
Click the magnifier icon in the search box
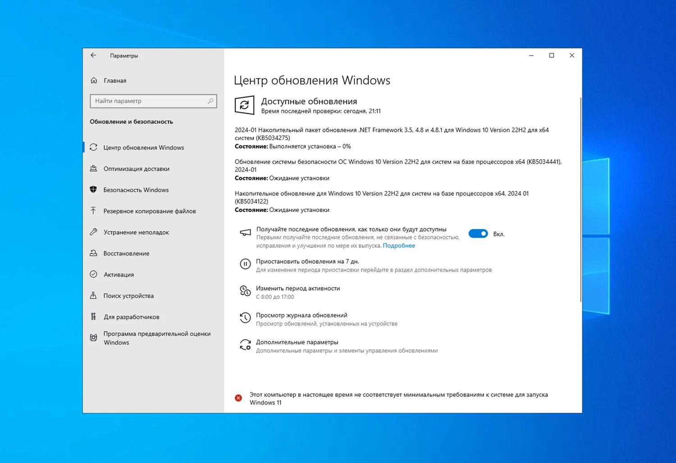click(x=210, y=101)
